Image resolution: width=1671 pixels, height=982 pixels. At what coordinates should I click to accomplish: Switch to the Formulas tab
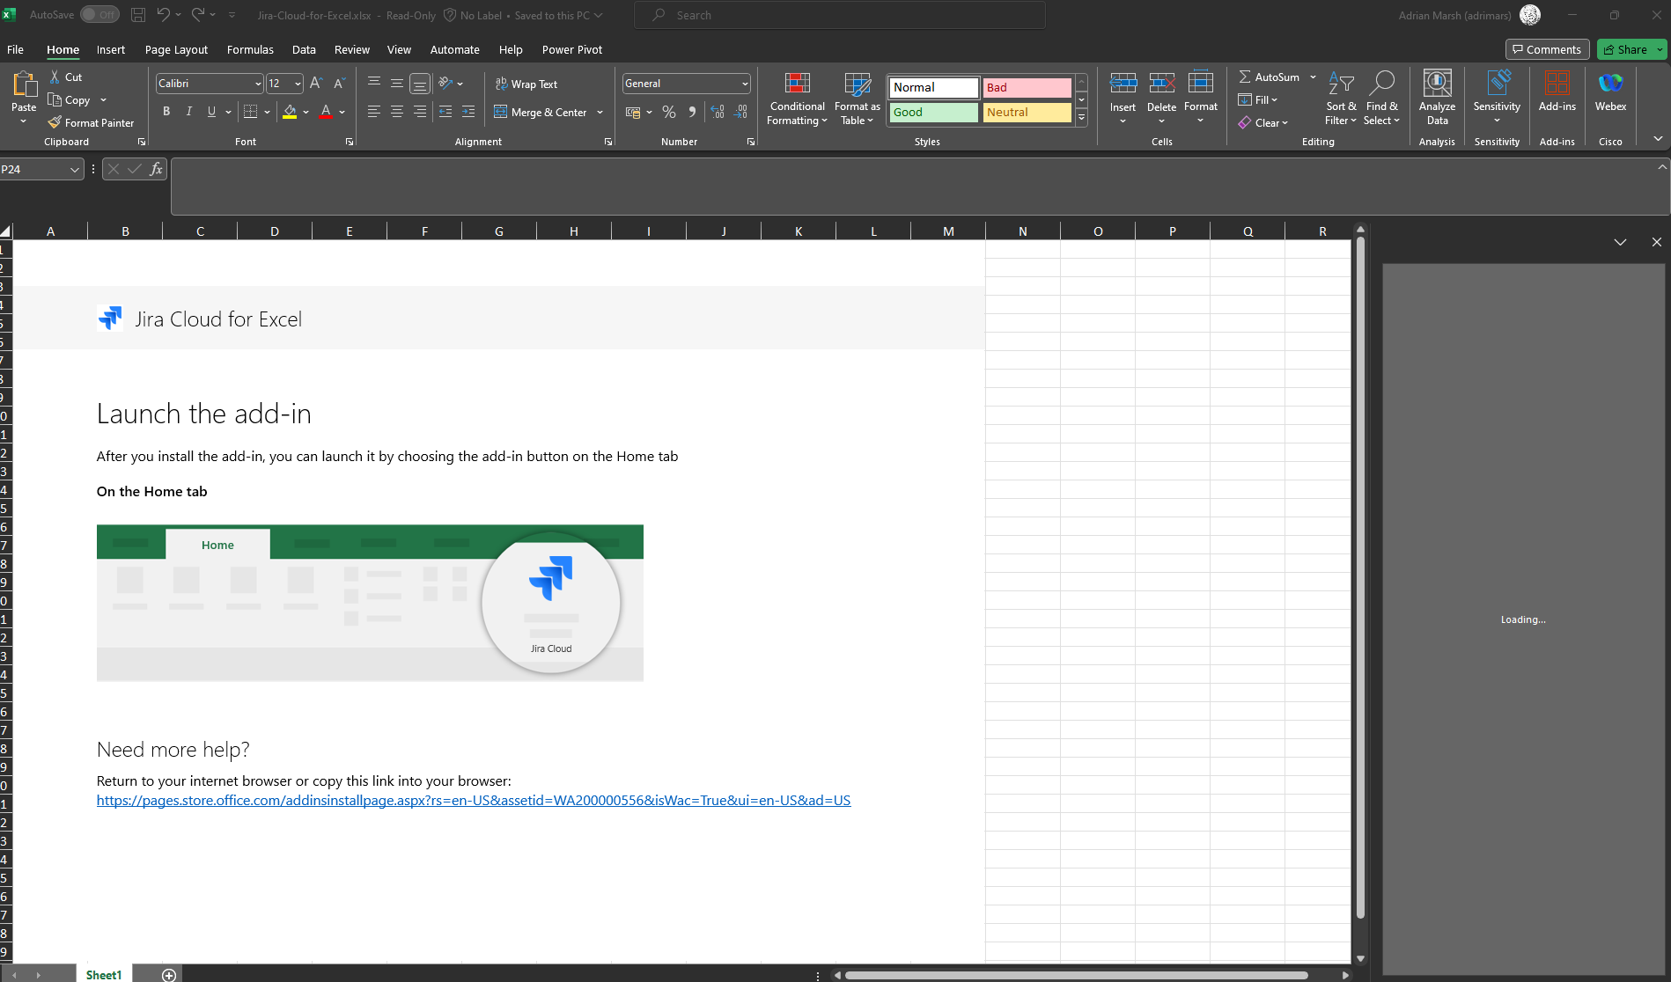click(x=250, y=49)
